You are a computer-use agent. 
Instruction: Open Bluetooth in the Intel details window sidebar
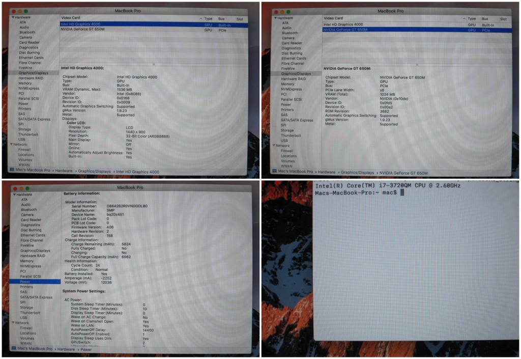[27, 33]
